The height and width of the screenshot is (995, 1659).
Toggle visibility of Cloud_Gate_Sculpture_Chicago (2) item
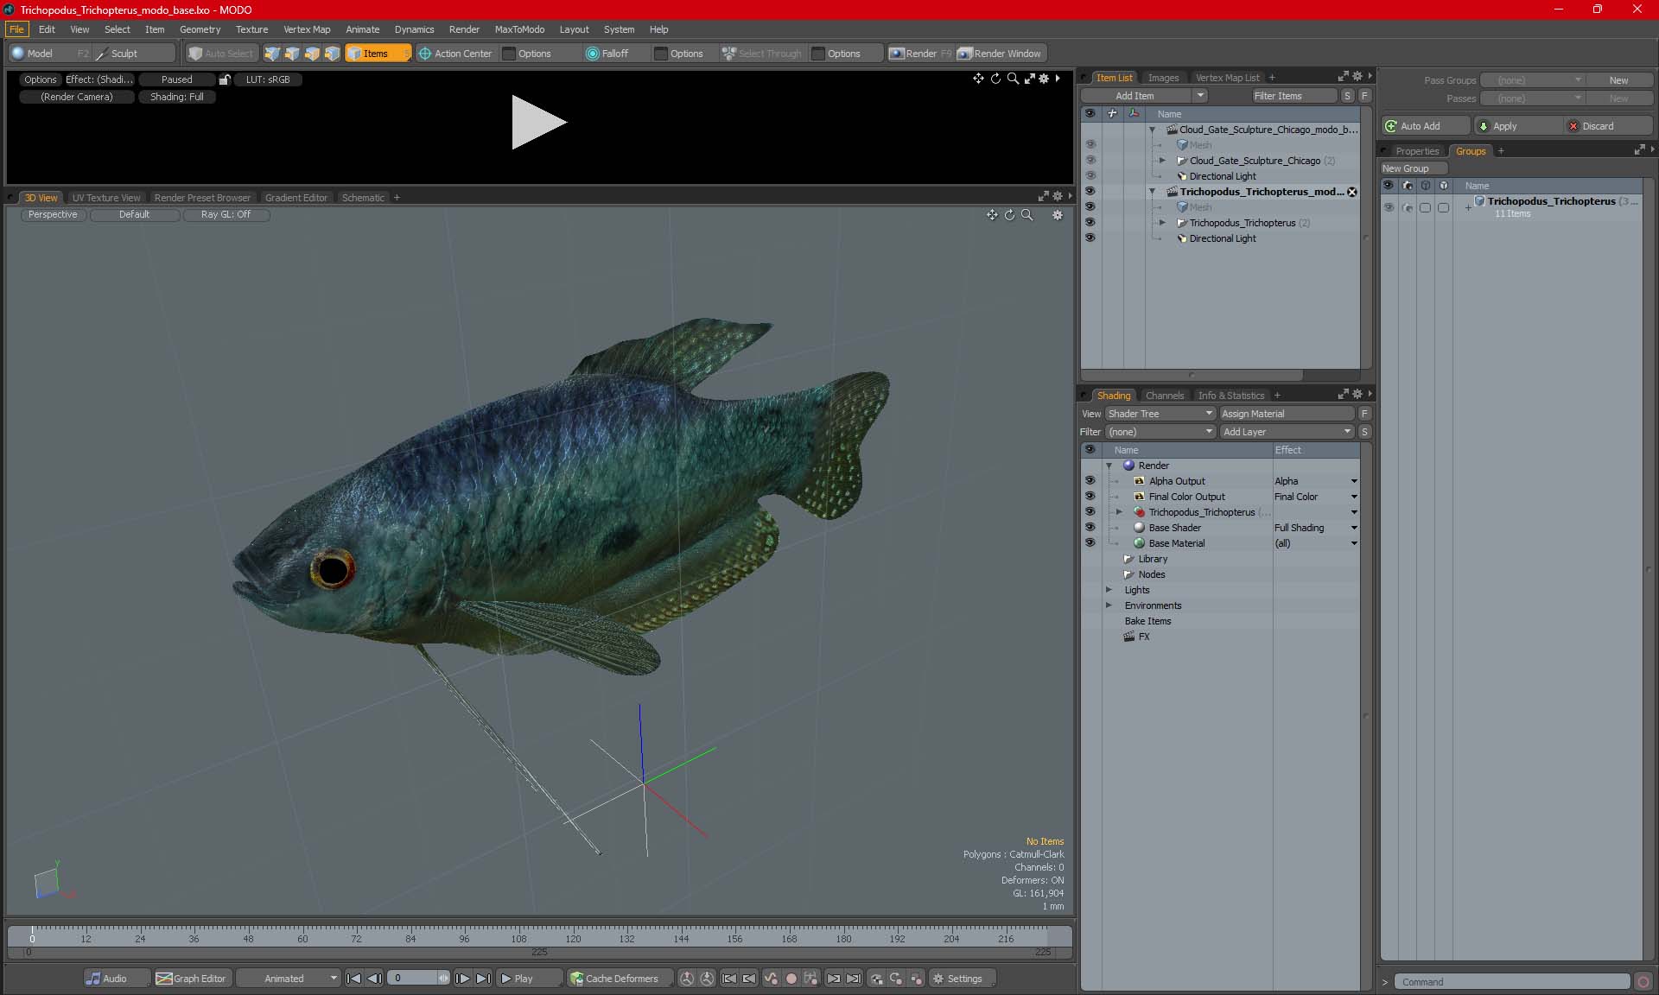[1090, 161]
